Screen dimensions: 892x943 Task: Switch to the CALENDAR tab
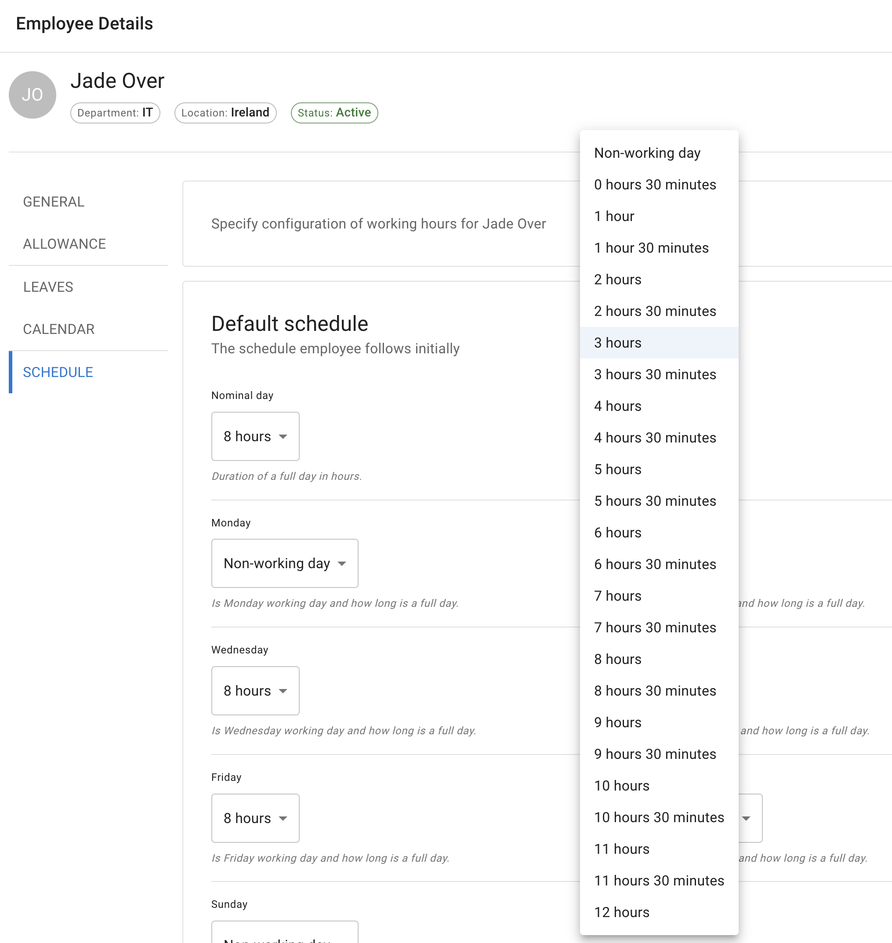(58, 329)
